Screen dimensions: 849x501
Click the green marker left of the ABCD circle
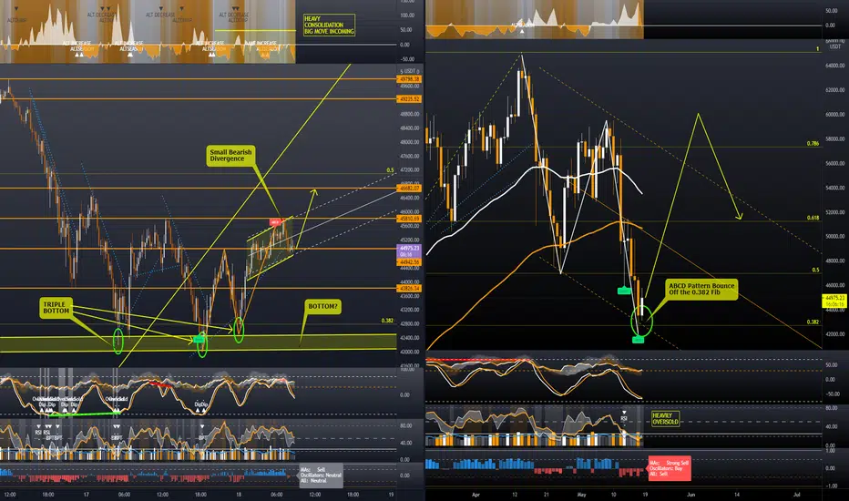click(x=624, y=291)
